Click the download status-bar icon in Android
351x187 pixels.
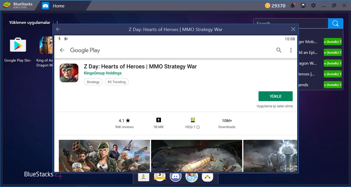(x=59, y=39)
